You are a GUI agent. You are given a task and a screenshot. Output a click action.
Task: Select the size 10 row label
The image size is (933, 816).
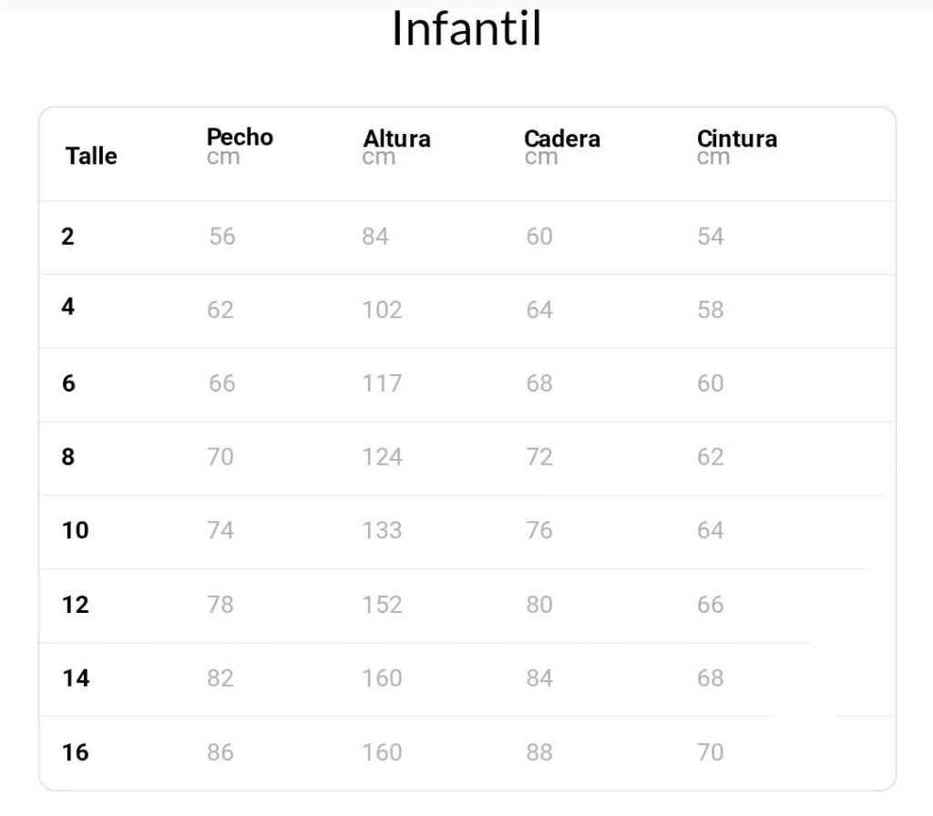point(75,530)
